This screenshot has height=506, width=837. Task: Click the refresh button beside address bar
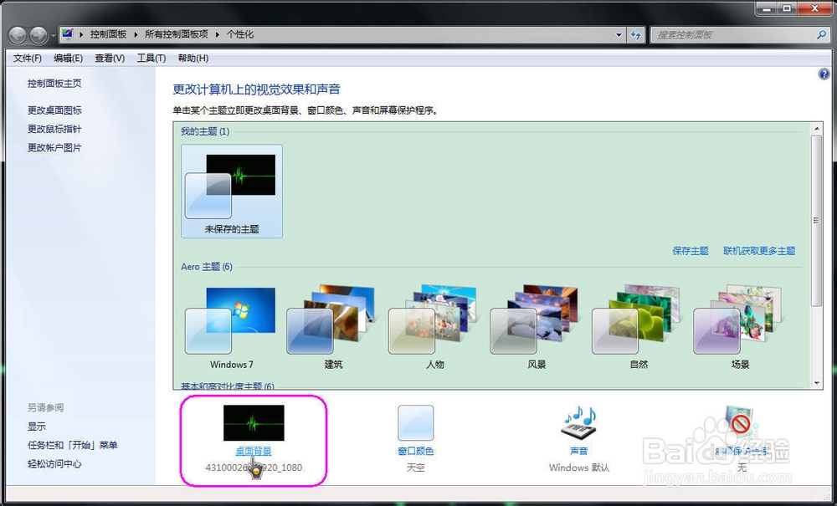click(x=635, y=34)
